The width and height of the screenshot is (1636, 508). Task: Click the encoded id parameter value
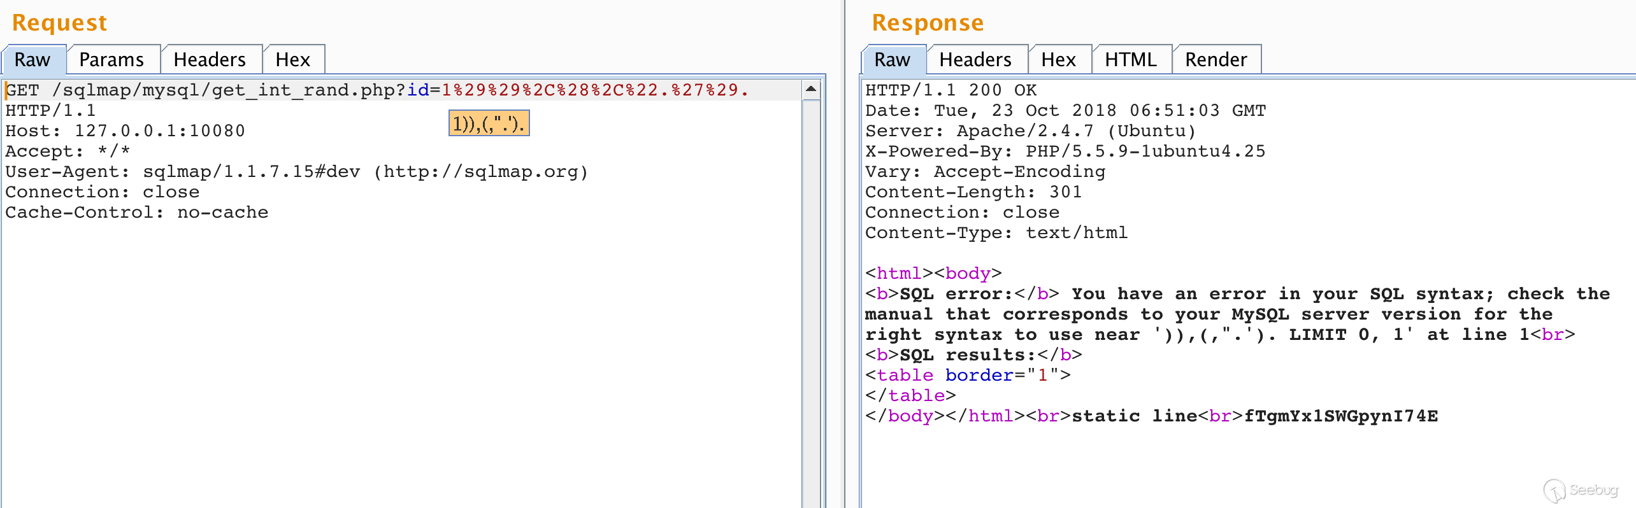coord(595,90)
